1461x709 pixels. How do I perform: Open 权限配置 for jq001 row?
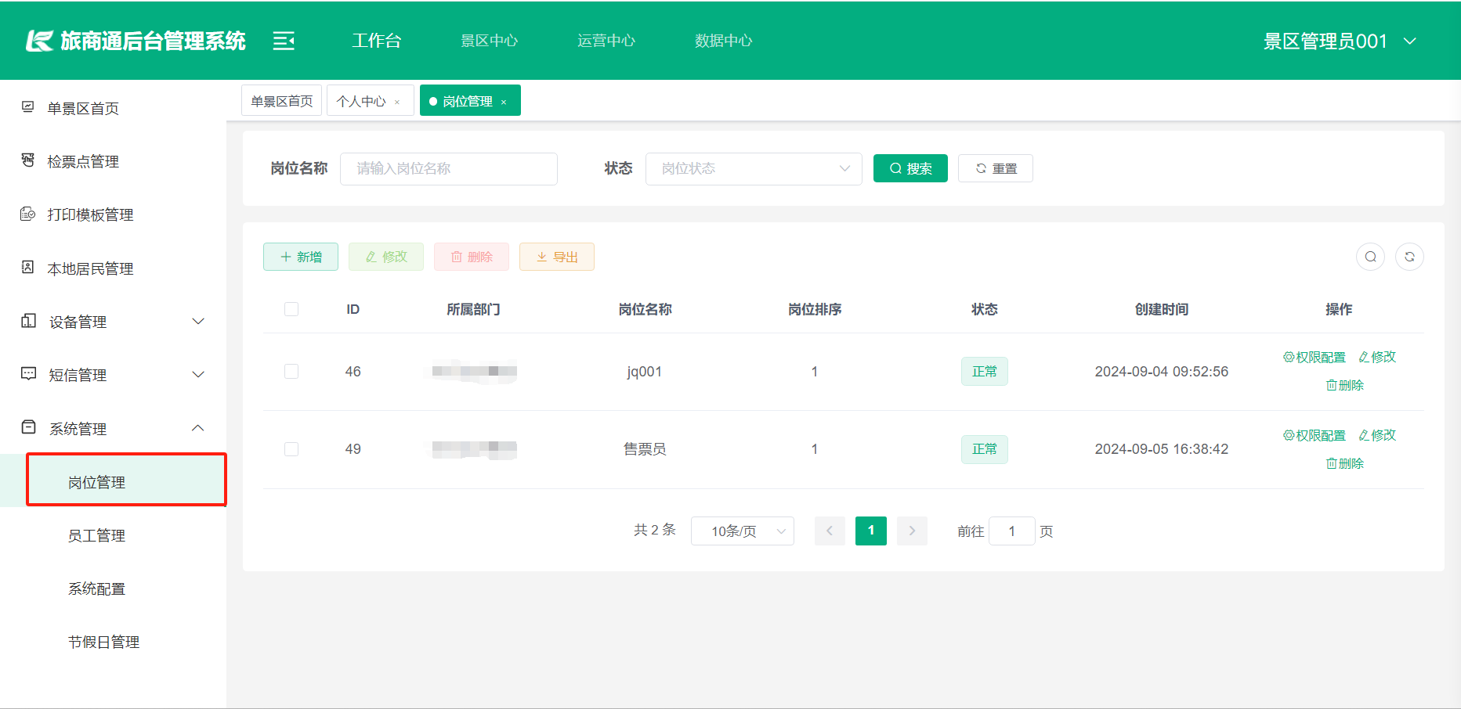[1314, 357]
